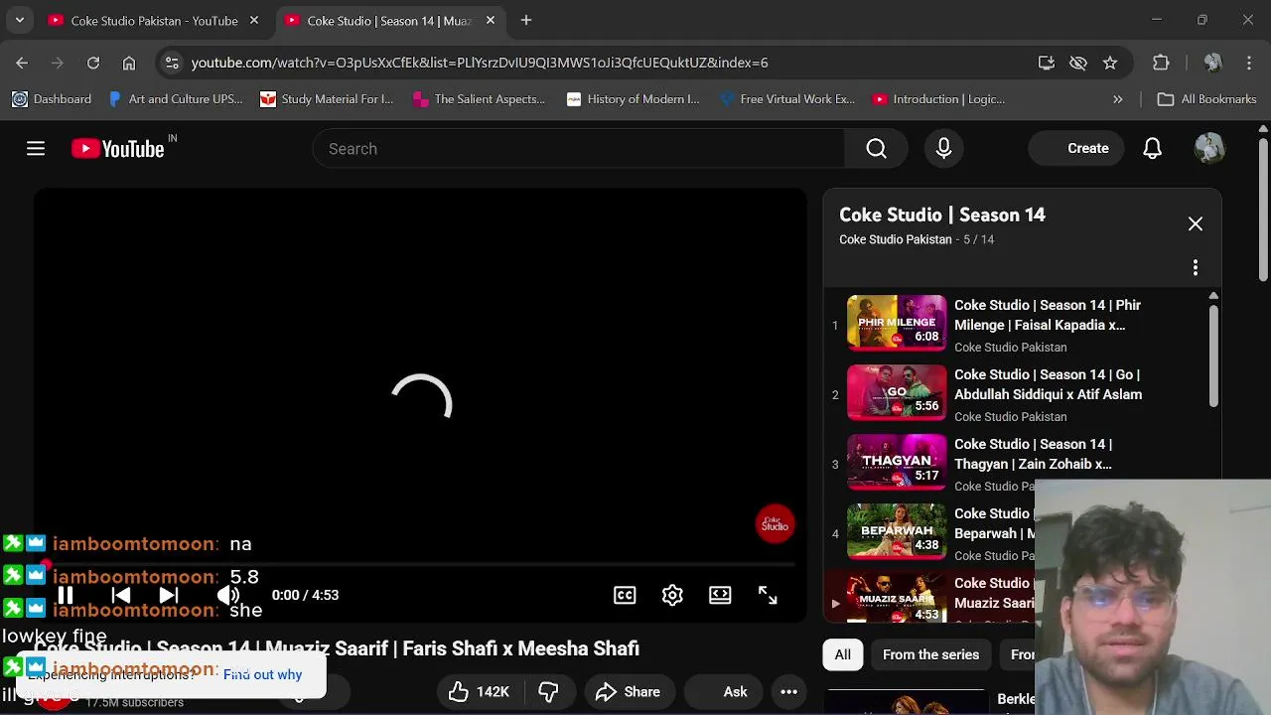Select the All filter chip
This screenshot has height=715, width=1271.
842,654
